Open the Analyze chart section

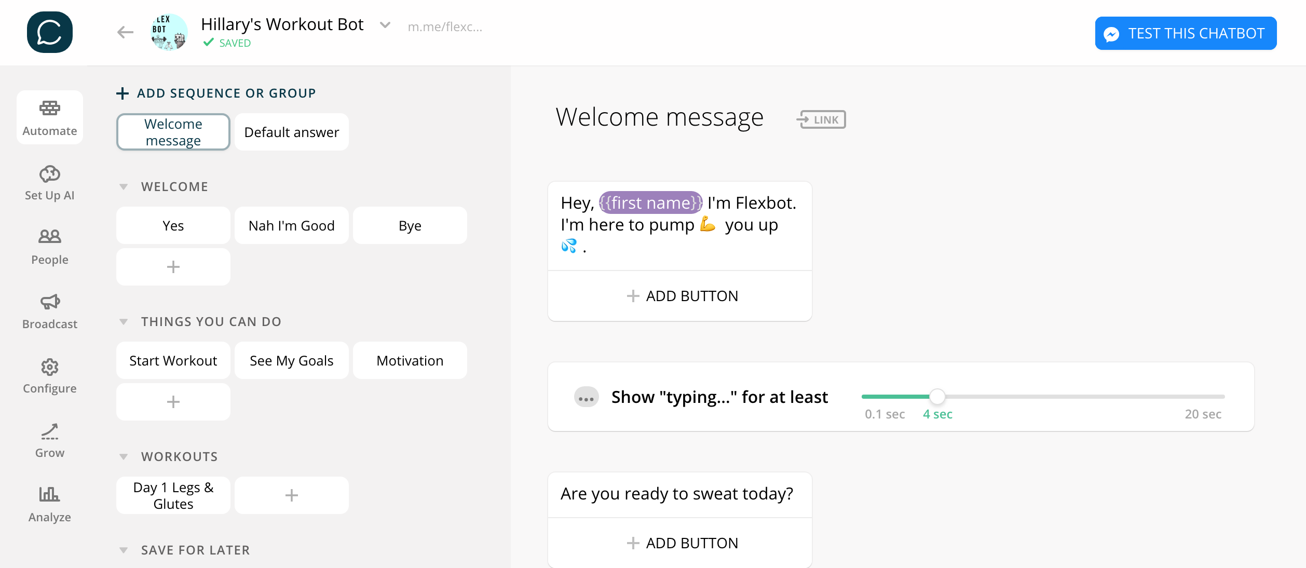point(50,504)
